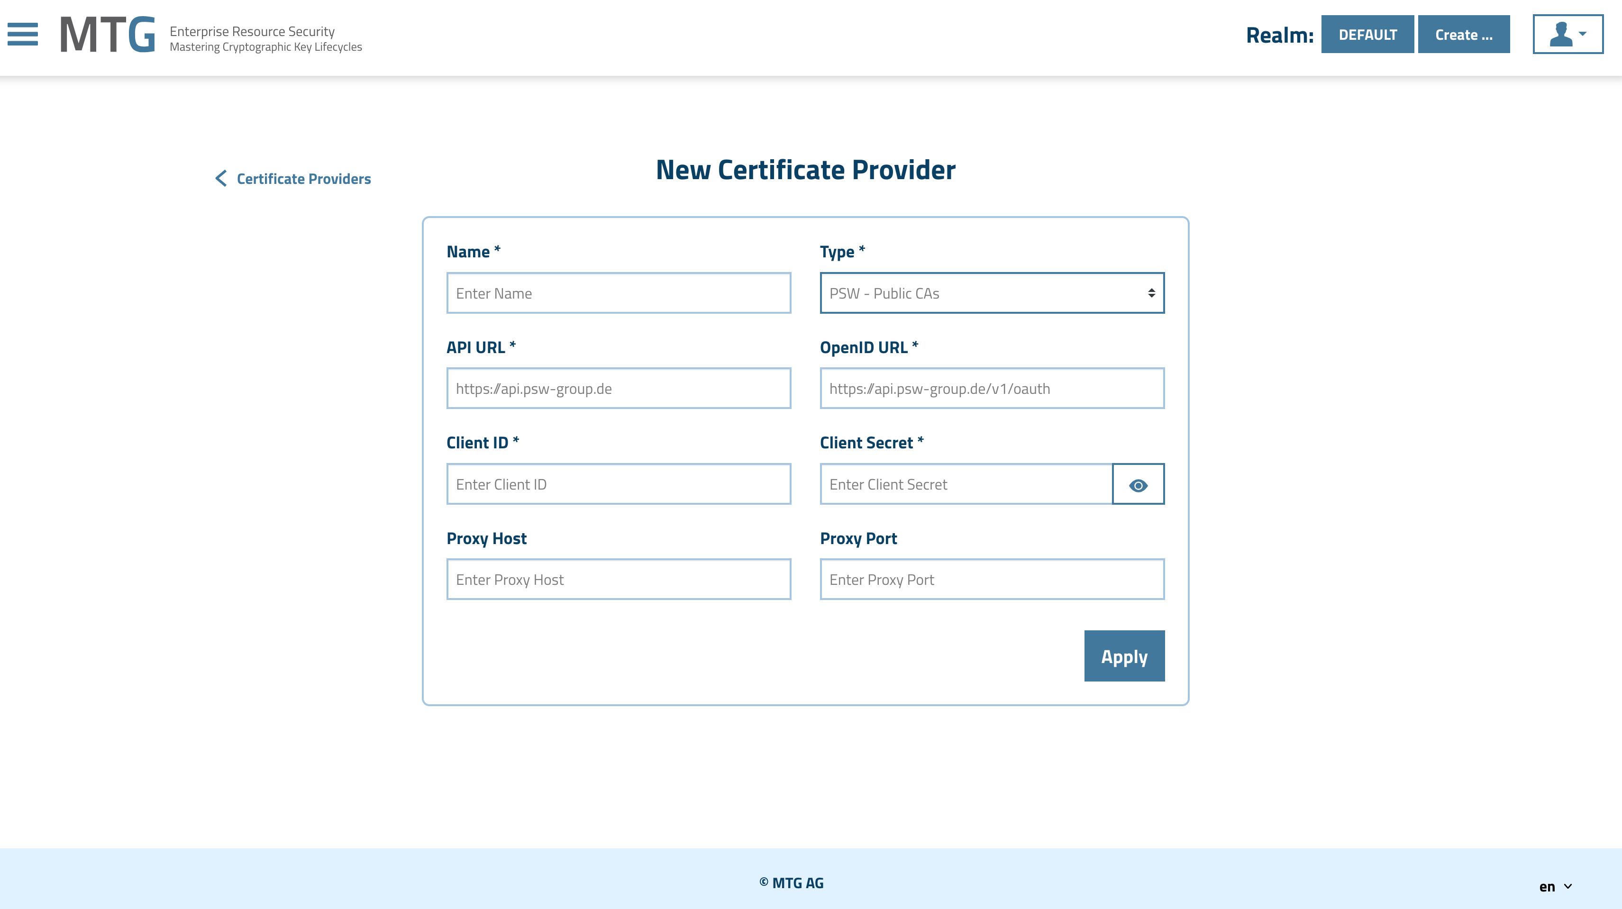Open the Create realm dropdown button
Viewport: 1622px width, 909px height.
point(1463,35)
